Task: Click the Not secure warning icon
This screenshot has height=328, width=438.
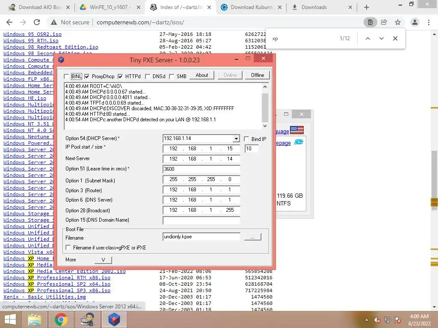Action: [53, 22]
